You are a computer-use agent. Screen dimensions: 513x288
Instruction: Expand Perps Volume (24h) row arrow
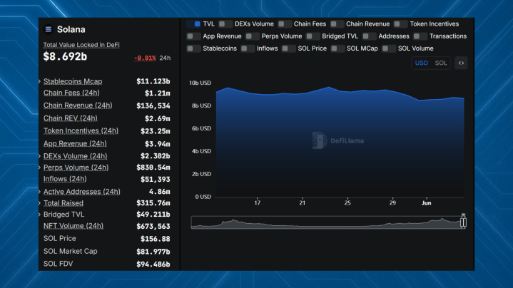pos(39,168)
